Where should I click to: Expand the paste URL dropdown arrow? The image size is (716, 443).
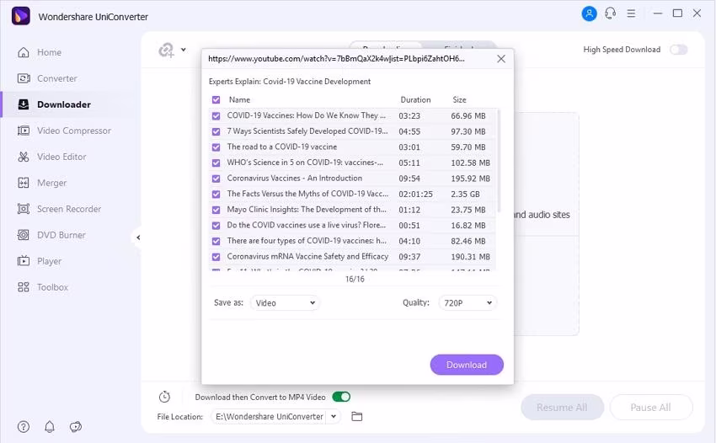(x=183, y=50)
